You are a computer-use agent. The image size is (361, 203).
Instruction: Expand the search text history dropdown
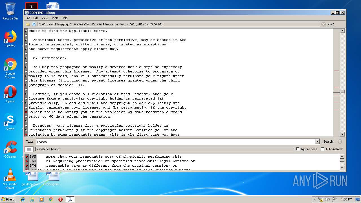[317, 142]
